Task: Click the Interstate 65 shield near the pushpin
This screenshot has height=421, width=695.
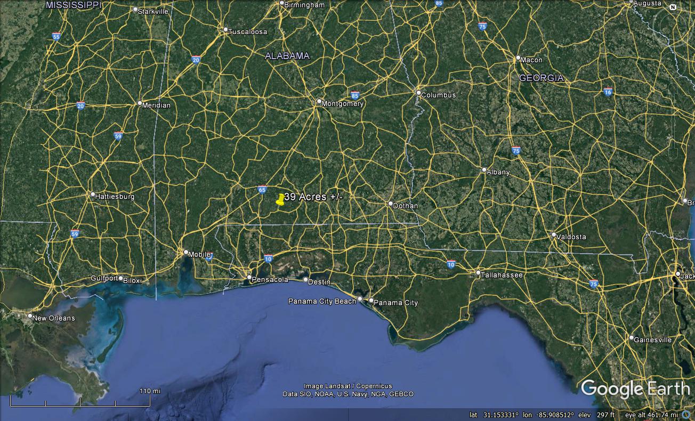Action: 262,189
